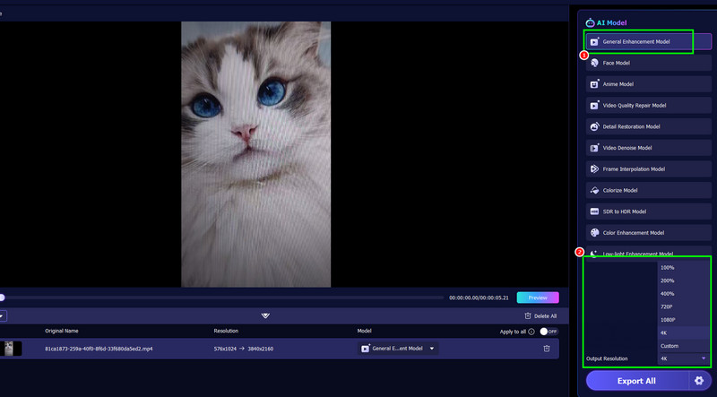
Task: Click the Output Resolution label
Action: (607, 358)
